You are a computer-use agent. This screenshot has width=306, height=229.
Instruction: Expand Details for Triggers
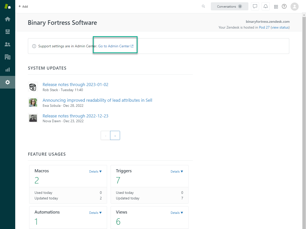coord(177,172)
